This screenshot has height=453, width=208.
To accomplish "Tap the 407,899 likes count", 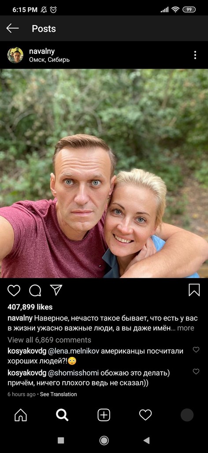I will click(x=30, y=307).
